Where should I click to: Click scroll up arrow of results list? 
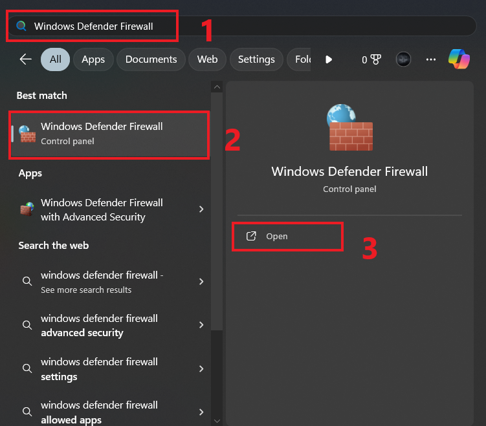pos(217,87)
